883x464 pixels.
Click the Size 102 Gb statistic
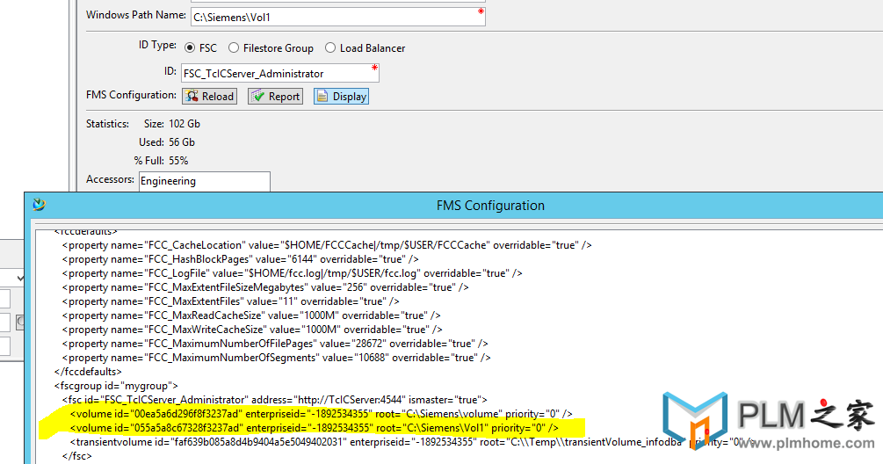tap(171, 124)
